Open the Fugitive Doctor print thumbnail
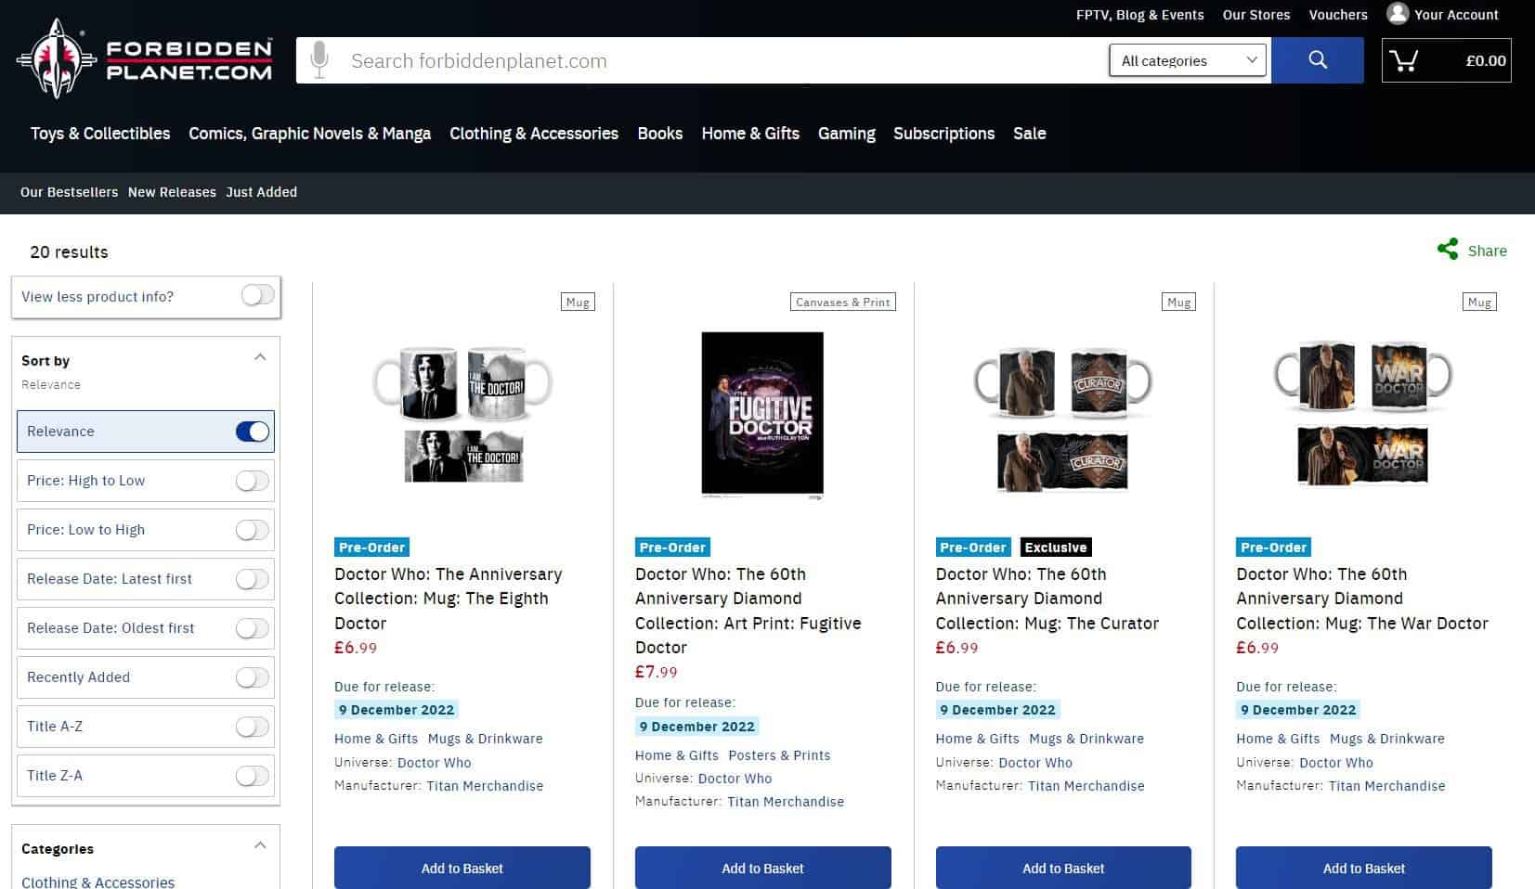 [762, 416]
